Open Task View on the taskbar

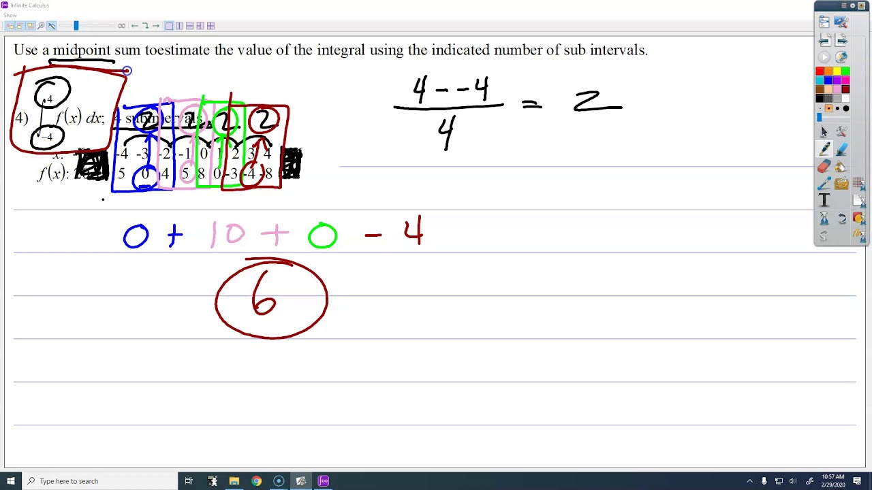pyautogui.click(x=189, y=481)
